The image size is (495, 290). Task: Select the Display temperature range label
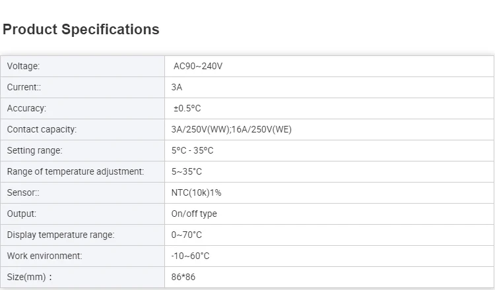point(61,235)
